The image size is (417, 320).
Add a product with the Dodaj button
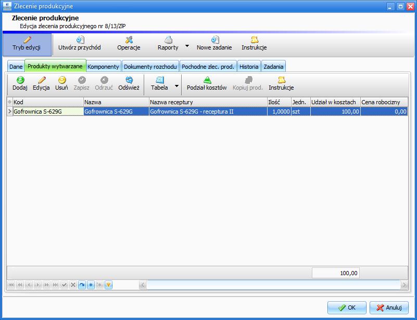tap(20, 84)
